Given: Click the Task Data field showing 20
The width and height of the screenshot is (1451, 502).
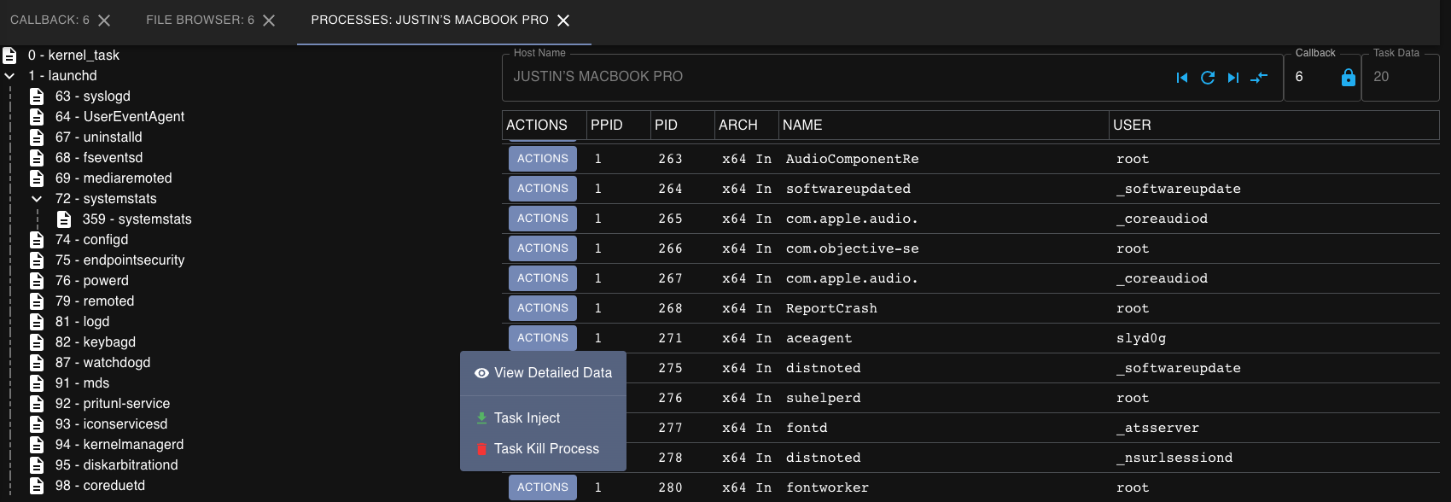Looking at the screenshot, I should tap(1400, 77).
